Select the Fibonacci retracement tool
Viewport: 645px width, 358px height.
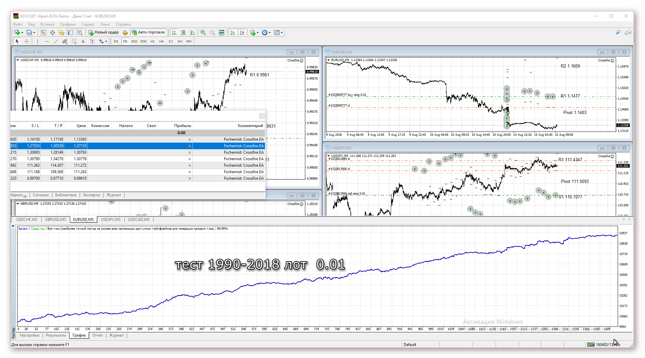[x=74, y=41]
